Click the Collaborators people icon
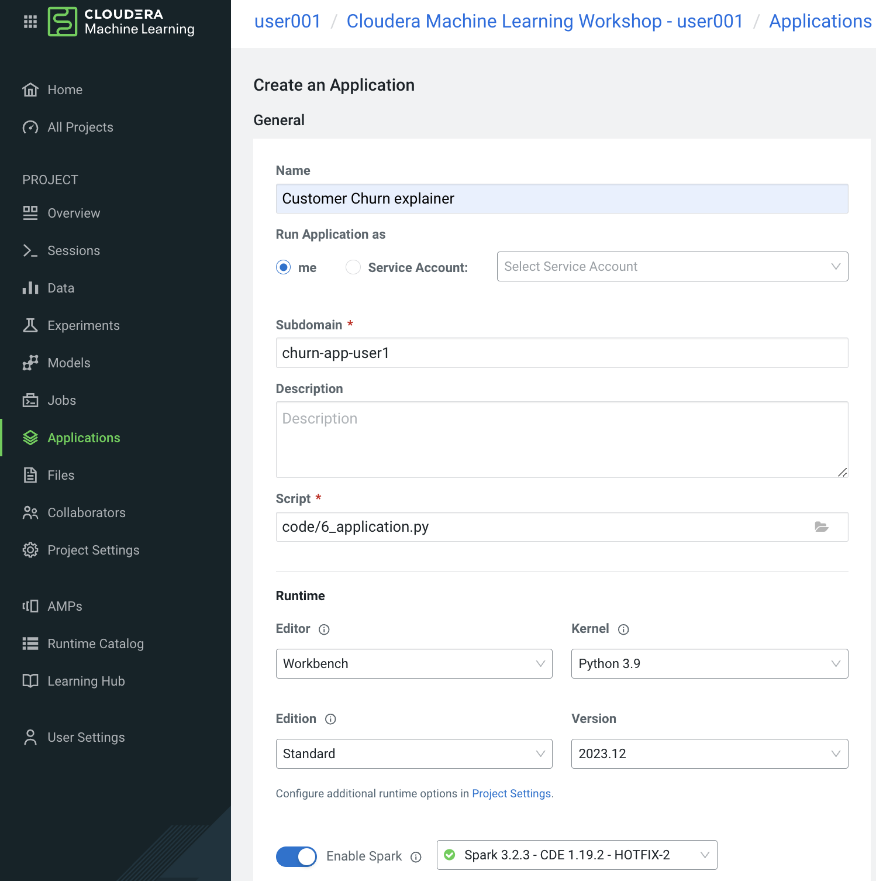 tap(30, 512)
